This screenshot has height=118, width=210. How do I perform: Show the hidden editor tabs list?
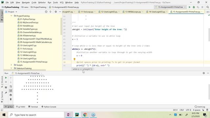[x=207, y=12]
